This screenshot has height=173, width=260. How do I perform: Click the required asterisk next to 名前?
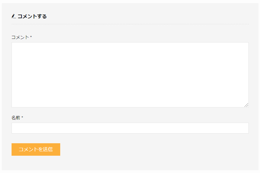tap(22, 118)
